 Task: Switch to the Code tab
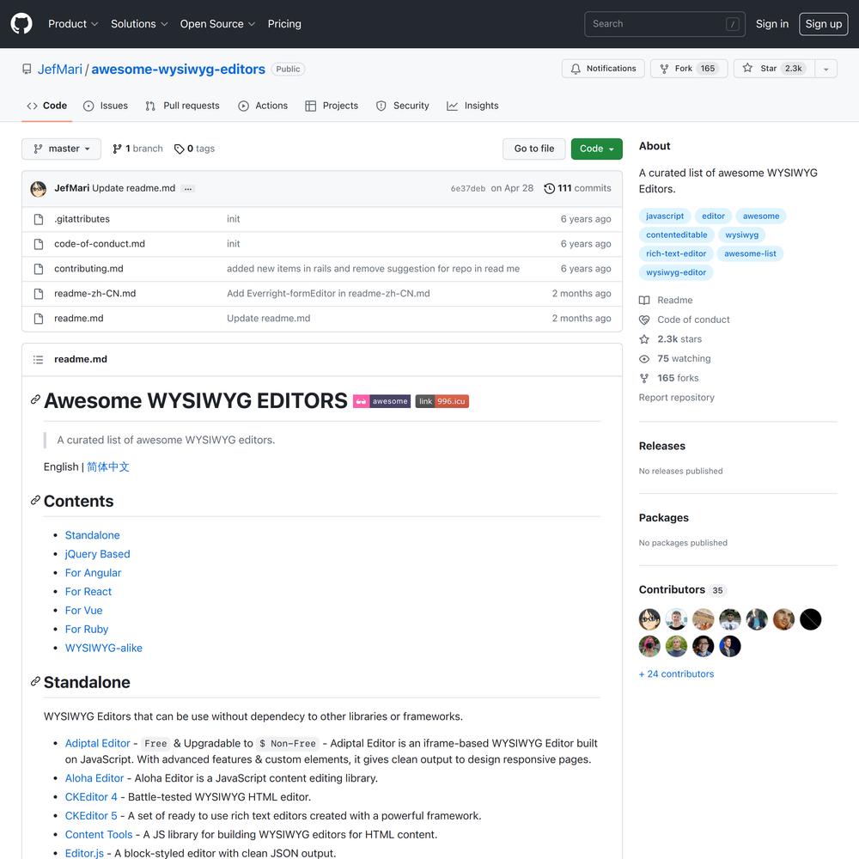coord(47,106)
